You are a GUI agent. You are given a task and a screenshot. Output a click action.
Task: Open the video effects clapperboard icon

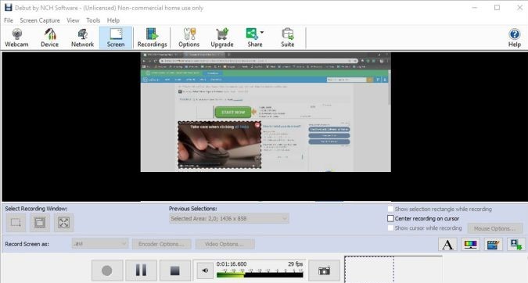pos(493,244)
